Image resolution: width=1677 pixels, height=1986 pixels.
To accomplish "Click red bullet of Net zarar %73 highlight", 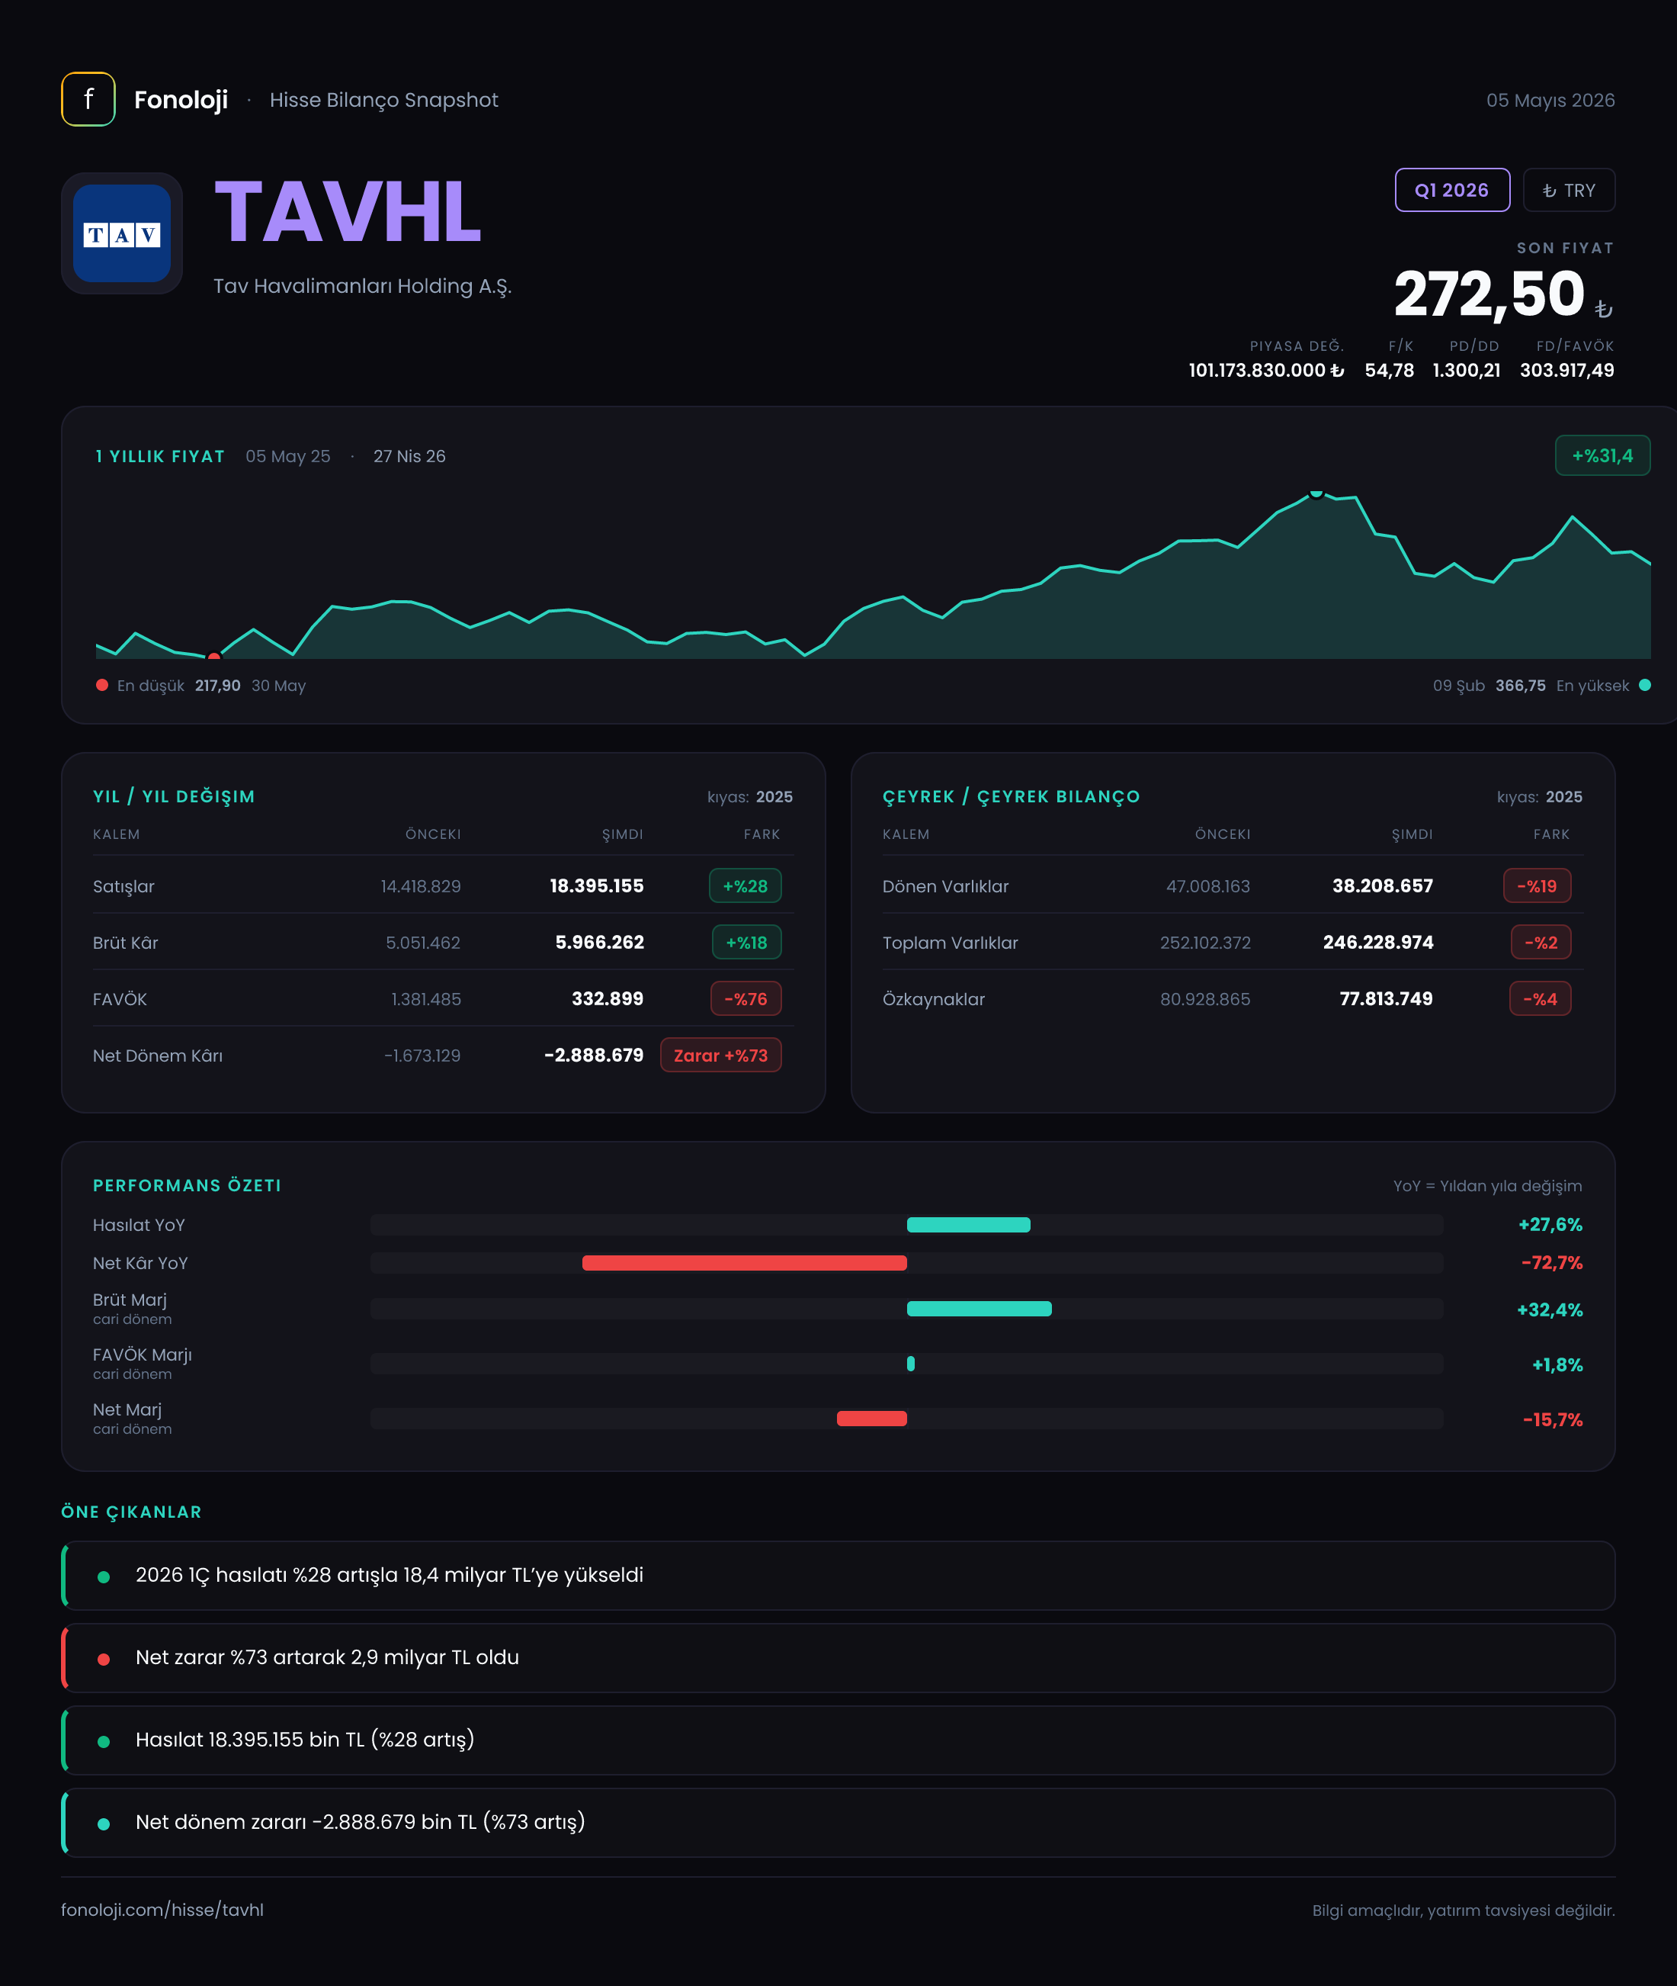I will 104,1659.
